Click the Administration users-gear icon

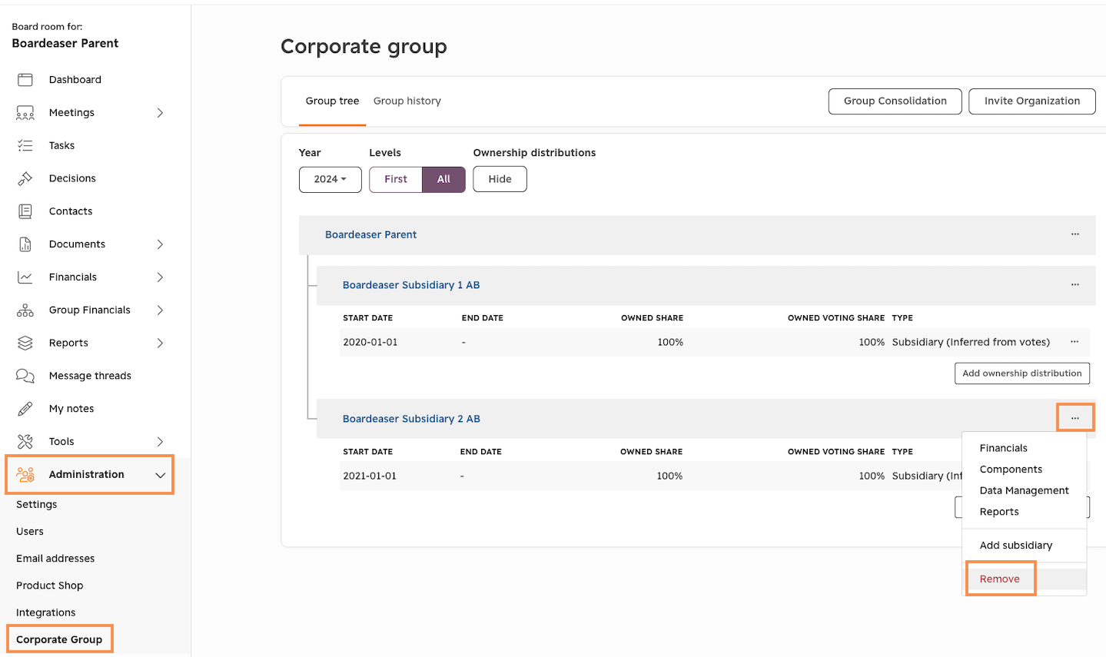click(x=25, y=475)
